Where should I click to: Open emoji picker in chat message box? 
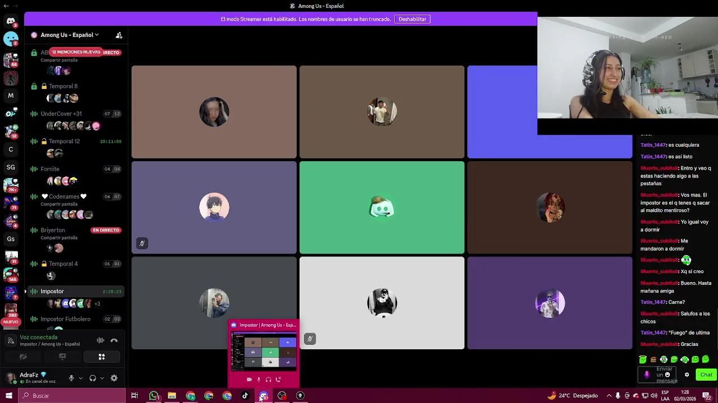point(668,375)
